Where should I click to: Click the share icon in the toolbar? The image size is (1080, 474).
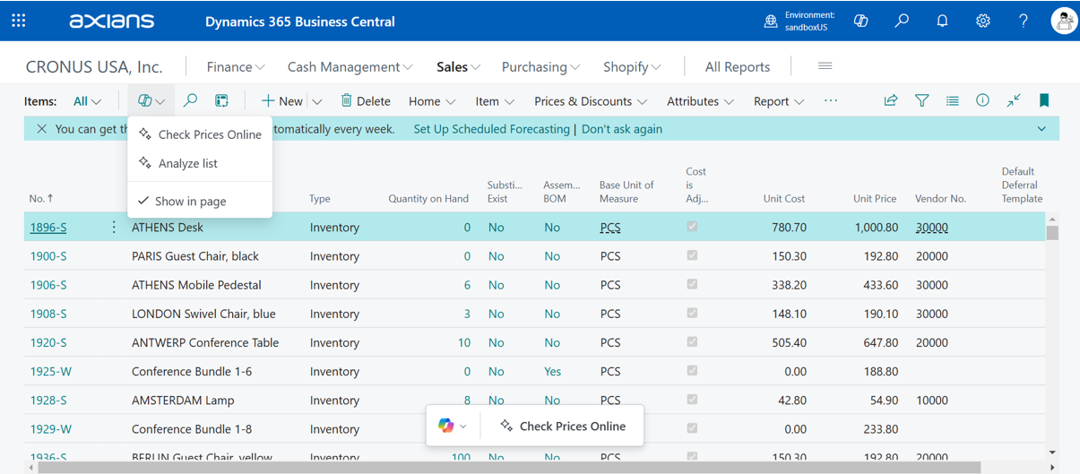coord(891,101)
